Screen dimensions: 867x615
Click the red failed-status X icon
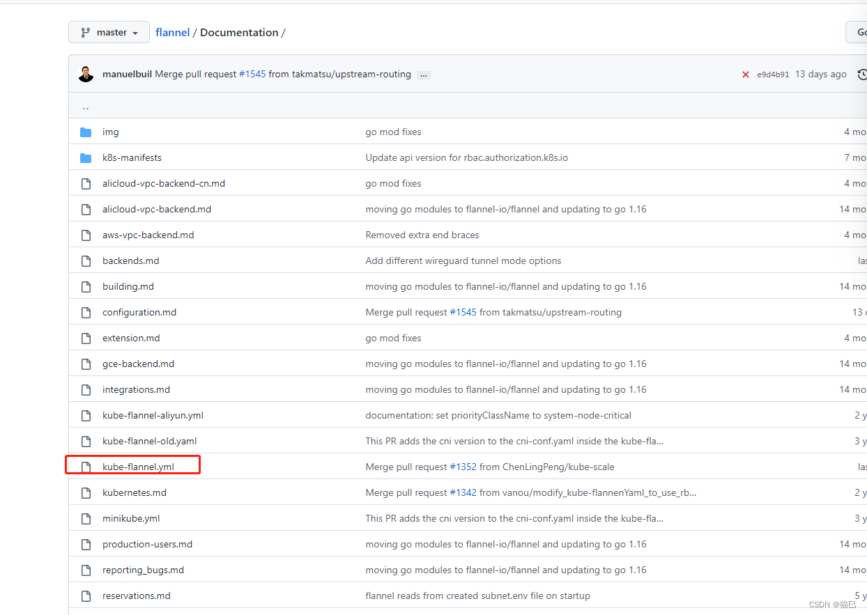tap(746, 75)
